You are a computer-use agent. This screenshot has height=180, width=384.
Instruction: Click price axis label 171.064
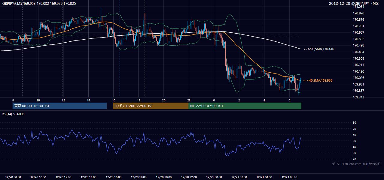[x=358, y=7]
